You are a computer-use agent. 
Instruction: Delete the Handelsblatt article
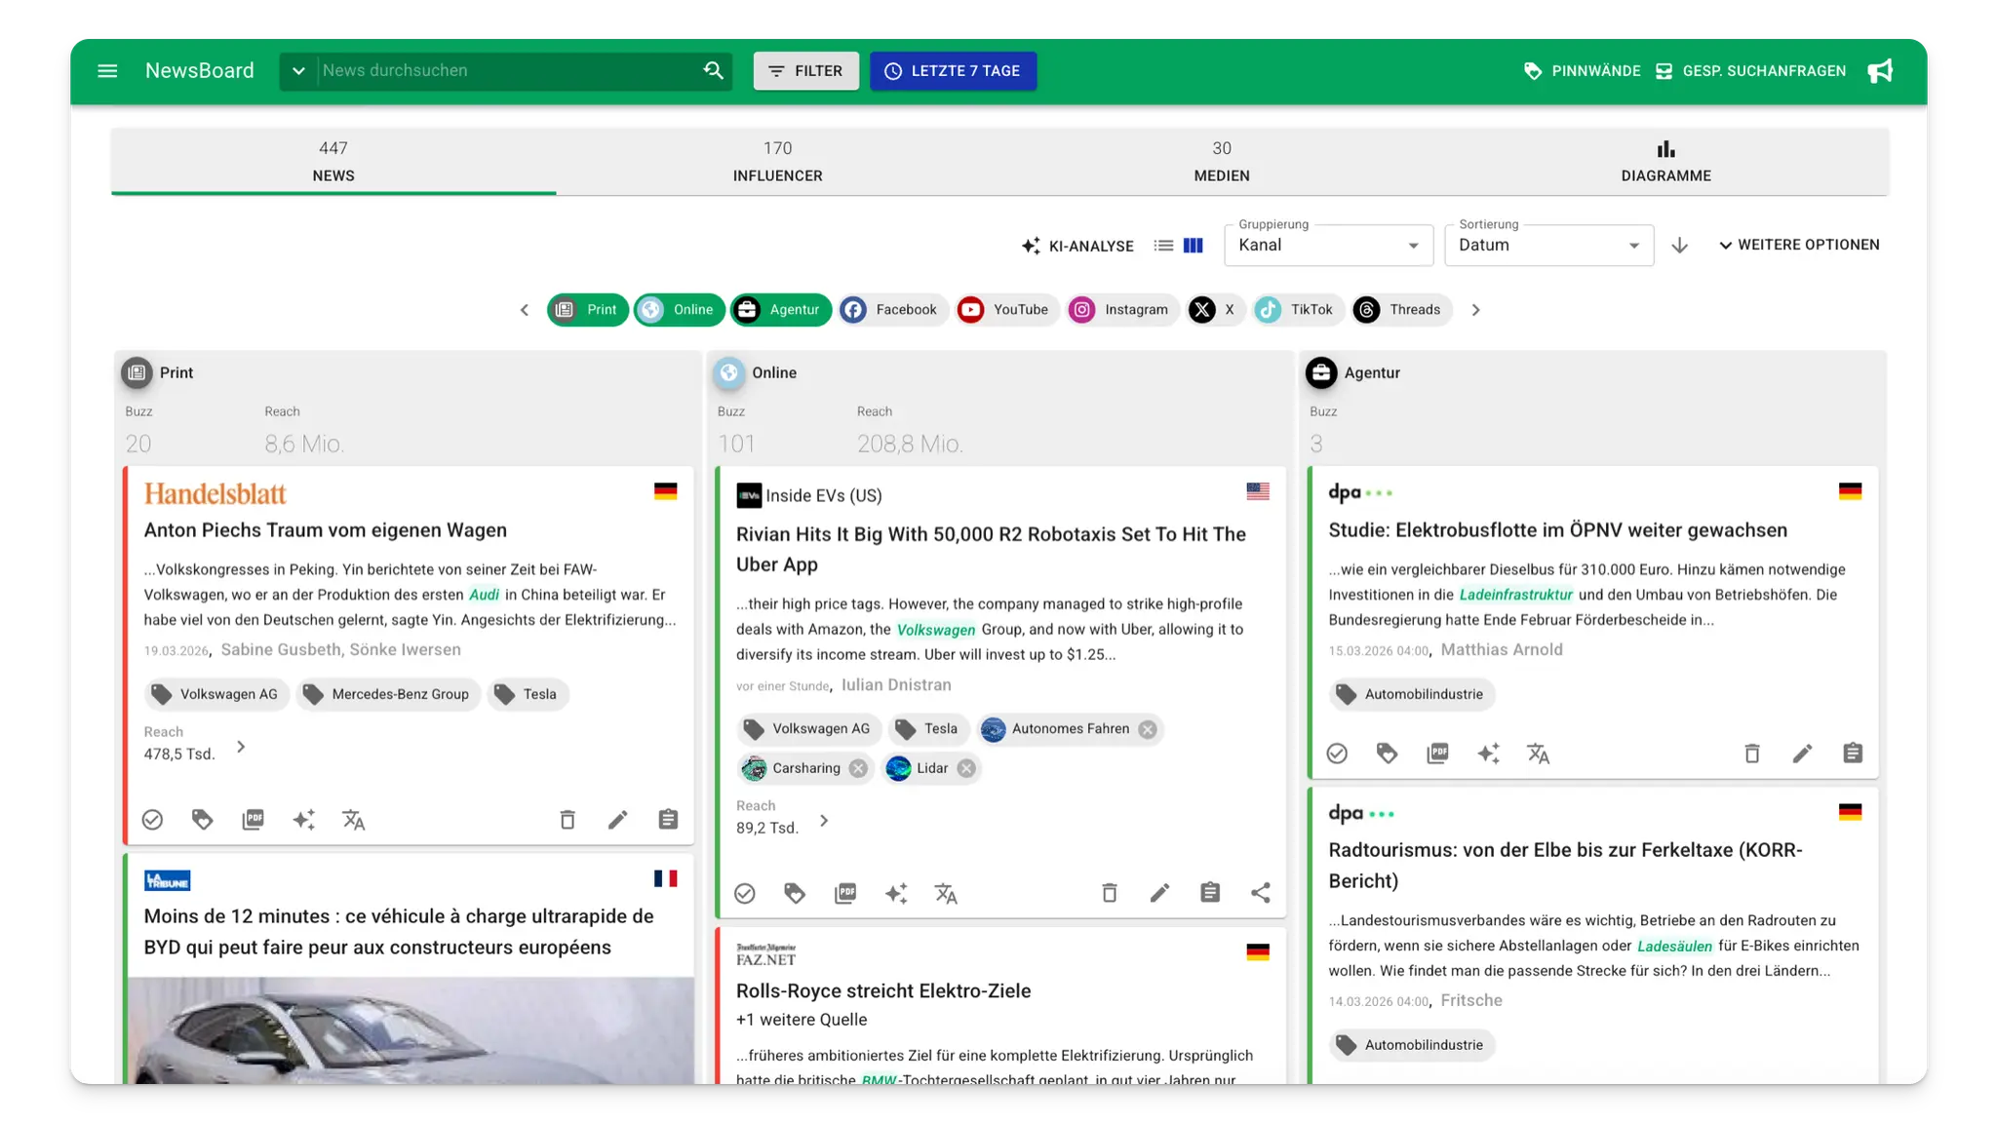568,820
